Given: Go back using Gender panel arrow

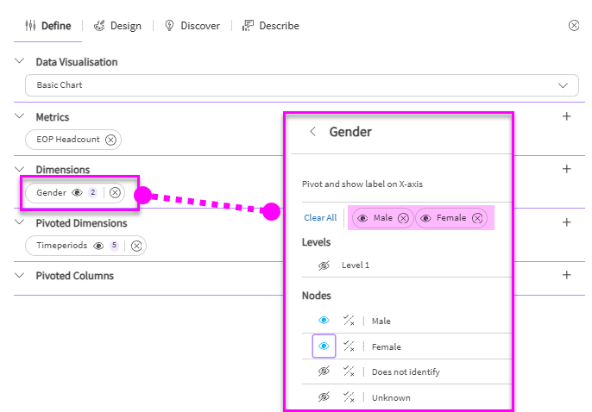Looking at the screenshot, I should [x=312, y=132].
